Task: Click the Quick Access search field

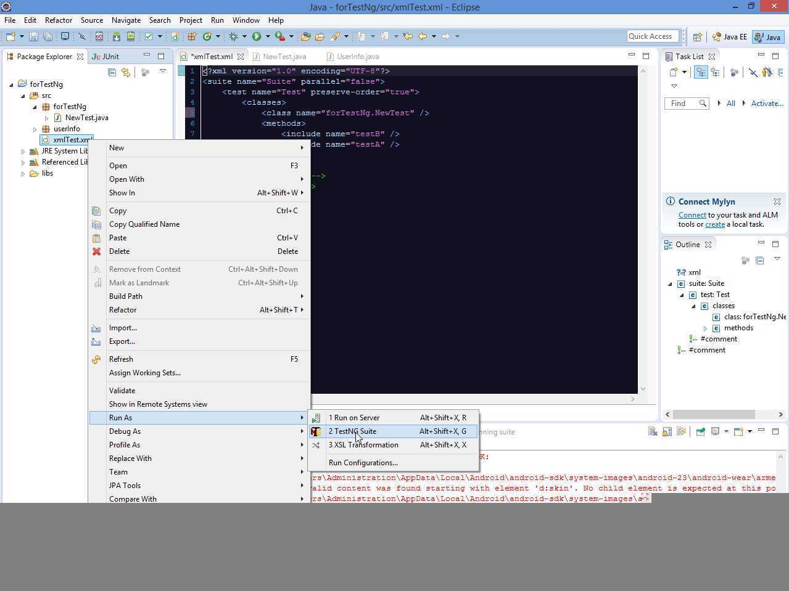Action: (652, 36)
